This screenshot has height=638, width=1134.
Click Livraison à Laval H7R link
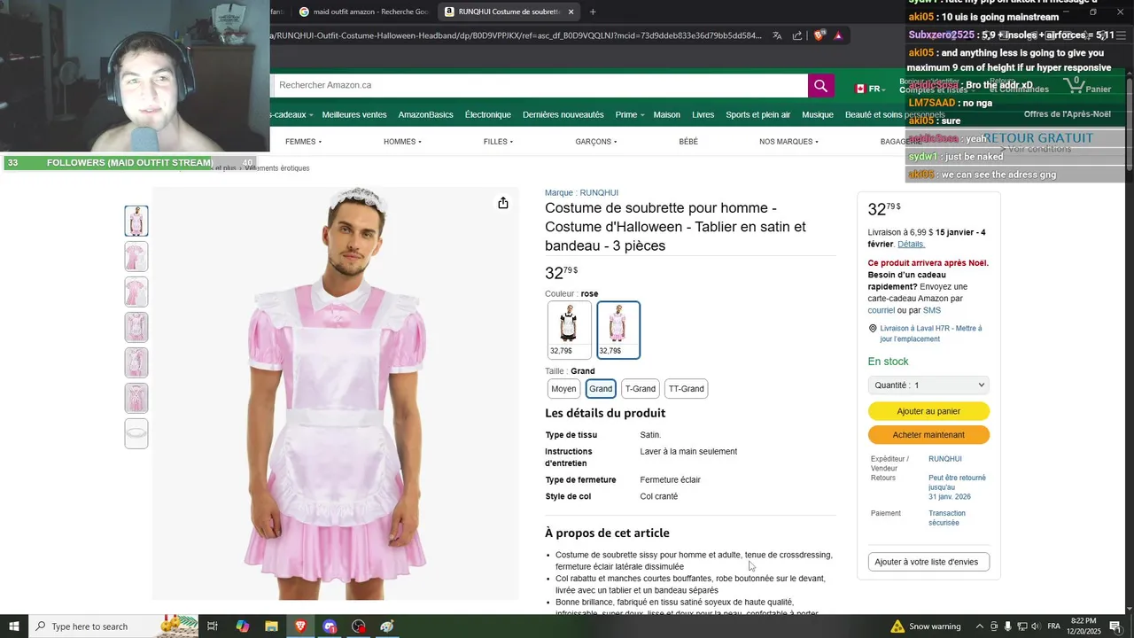click(931, 333)
